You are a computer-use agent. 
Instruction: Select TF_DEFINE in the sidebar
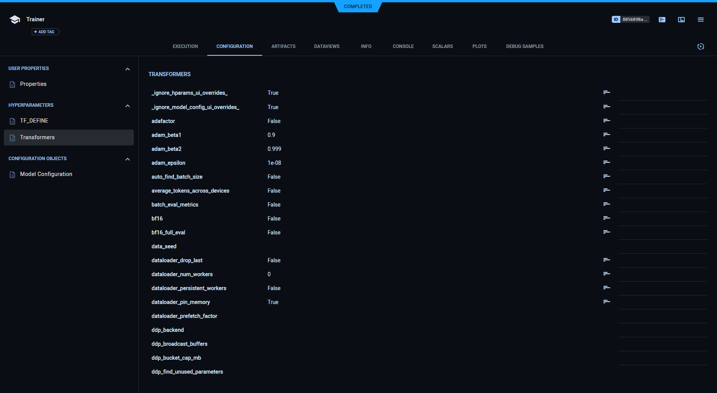point(34,121)
